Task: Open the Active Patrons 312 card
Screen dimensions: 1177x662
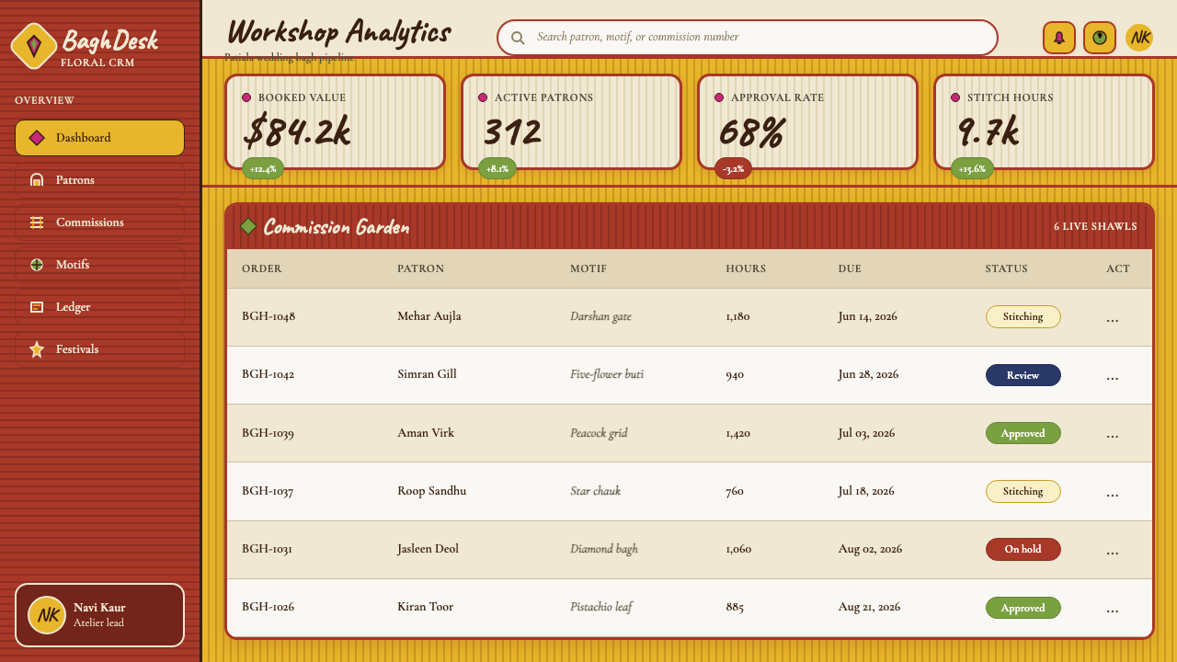Action: point(571,121)
